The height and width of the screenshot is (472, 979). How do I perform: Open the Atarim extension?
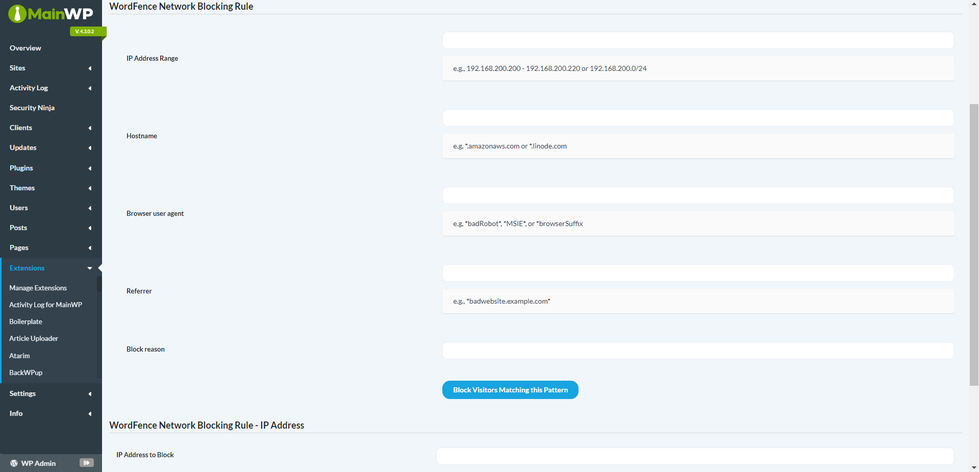[19, 356]
